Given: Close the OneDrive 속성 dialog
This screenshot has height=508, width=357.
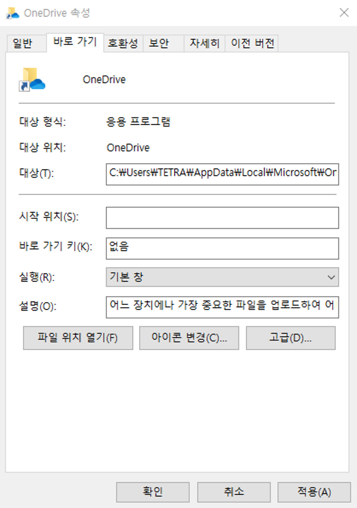Looking at the screenshot, I should (344, 13).
